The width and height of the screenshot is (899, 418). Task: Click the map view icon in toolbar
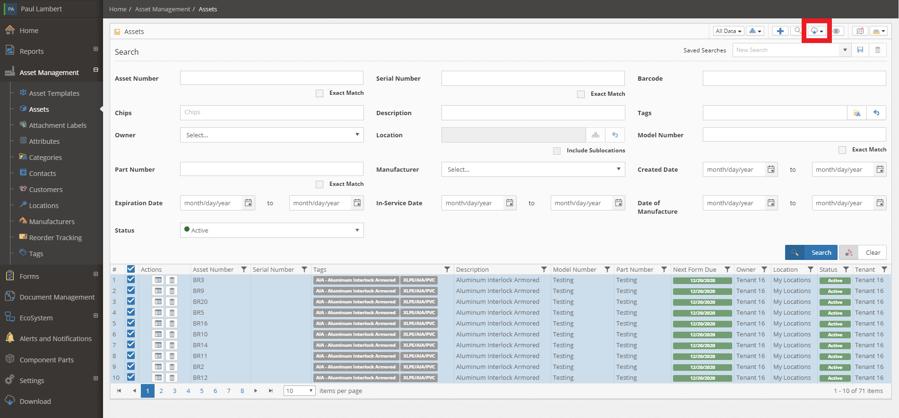pos(860,31)
